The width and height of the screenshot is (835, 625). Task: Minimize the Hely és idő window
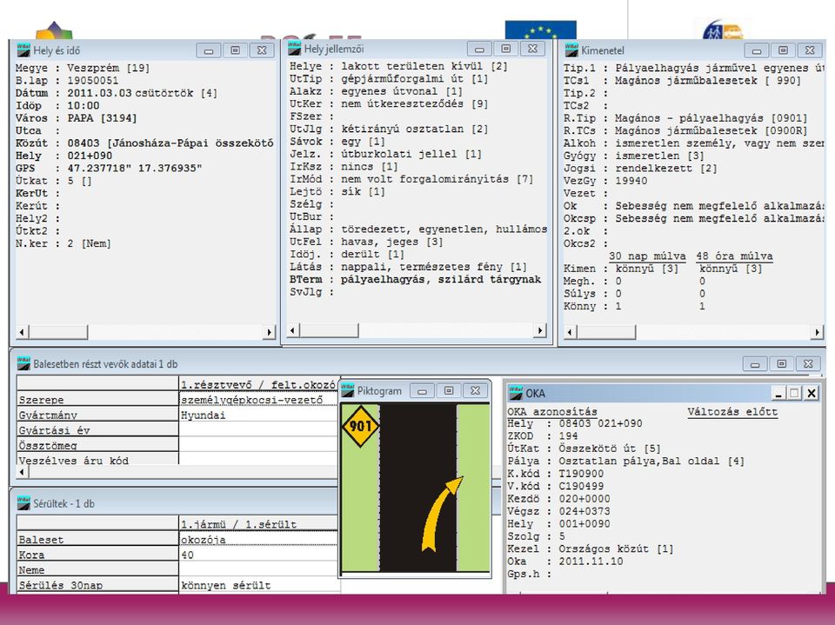pos(209,50)
